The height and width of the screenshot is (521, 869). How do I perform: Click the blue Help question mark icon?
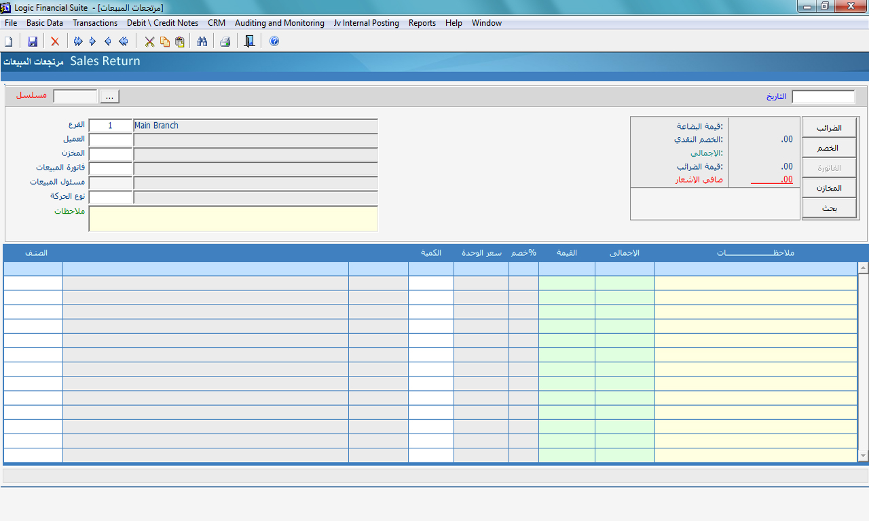pos(274,41)
